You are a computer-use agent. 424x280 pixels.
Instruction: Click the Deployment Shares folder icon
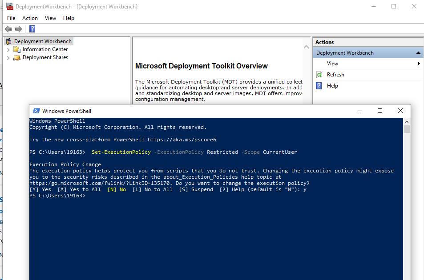coord(17,57)
